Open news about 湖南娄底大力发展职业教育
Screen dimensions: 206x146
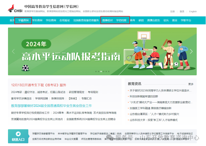tap(161, 102)
